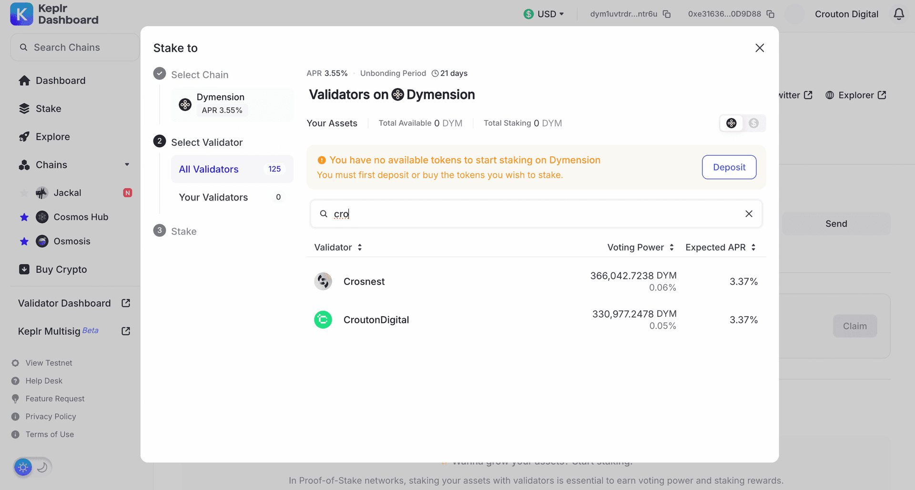Select the CroutonDigital validator logo

323,320
